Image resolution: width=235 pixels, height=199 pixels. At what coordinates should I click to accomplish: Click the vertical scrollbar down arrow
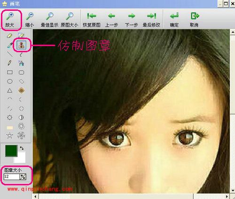click(233, 191)
